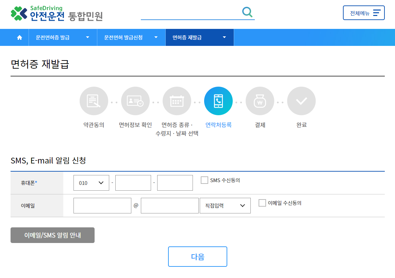Click the home icon in the navigation bar
Viewport: 395px width, 278px height.
click(19, 37)
